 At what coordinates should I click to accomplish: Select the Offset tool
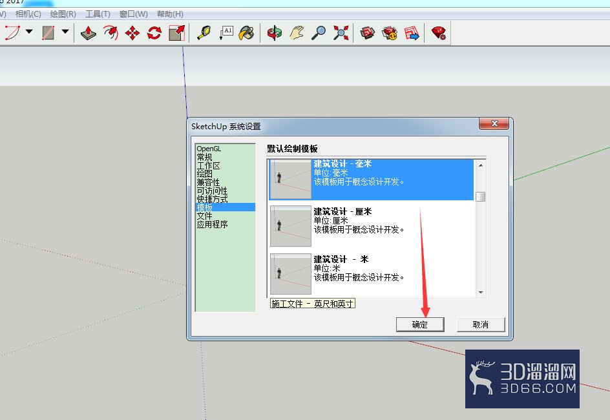111,33
